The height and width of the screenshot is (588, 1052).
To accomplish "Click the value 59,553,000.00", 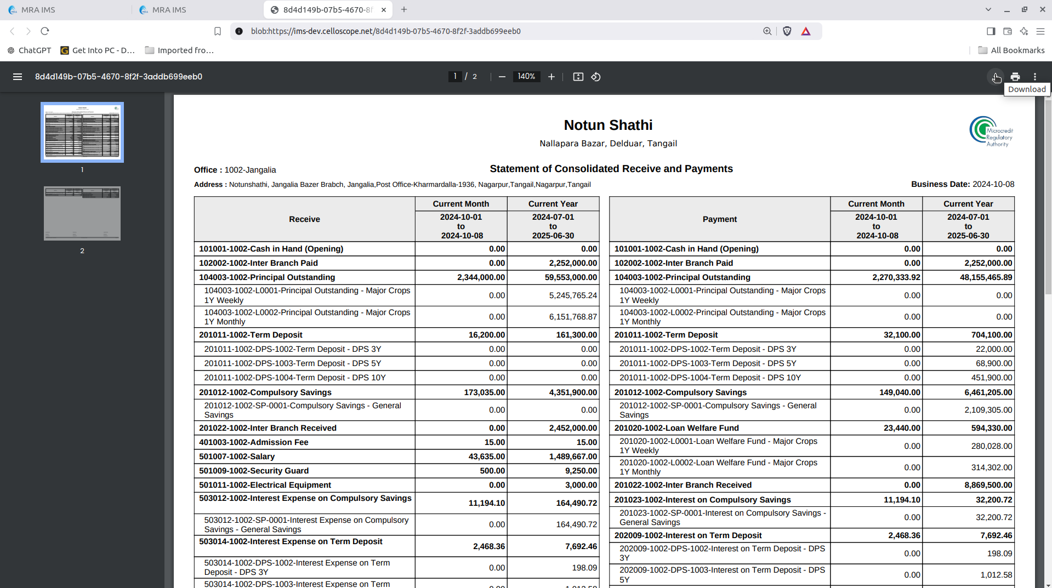I will pyautogui.click(x=571, y=277).
